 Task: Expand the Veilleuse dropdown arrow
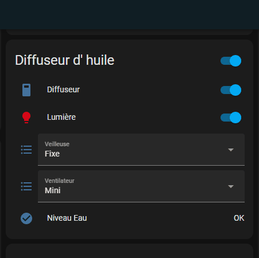231,150
